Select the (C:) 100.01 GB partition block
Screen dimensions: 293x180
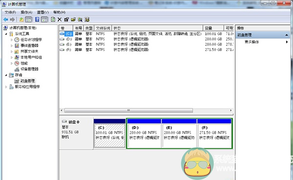pos(110,133)
